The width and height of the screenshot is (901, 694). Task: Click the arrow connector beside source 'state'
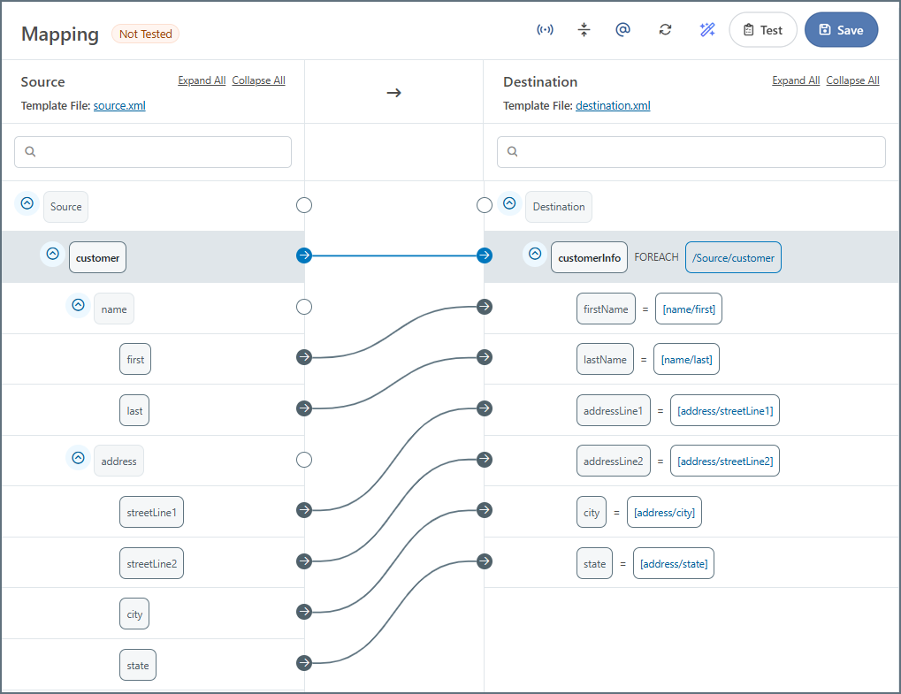click(x=304, y=663)
